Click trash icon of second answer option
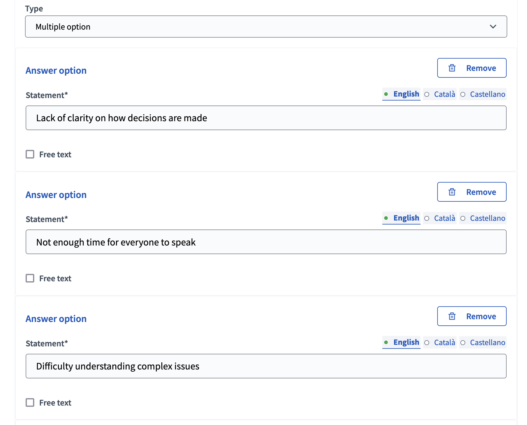Viewport: 527px width, 425px height. tap(452, 192)
